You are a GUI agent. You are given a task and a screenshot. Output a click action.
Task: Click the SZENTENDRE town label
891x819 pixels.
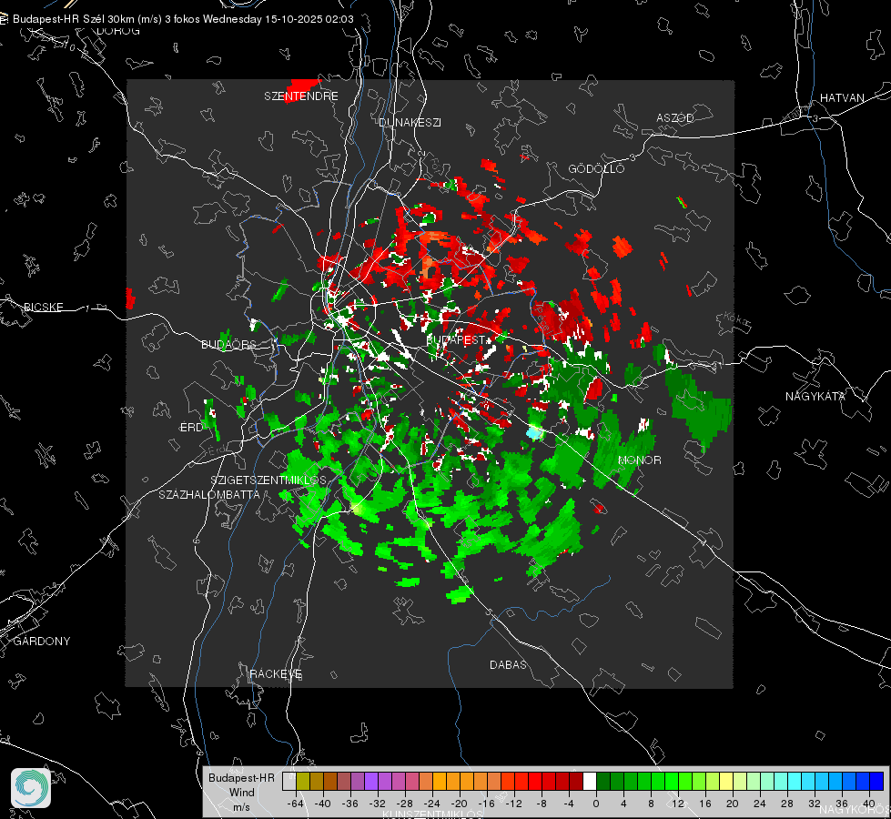301,96
